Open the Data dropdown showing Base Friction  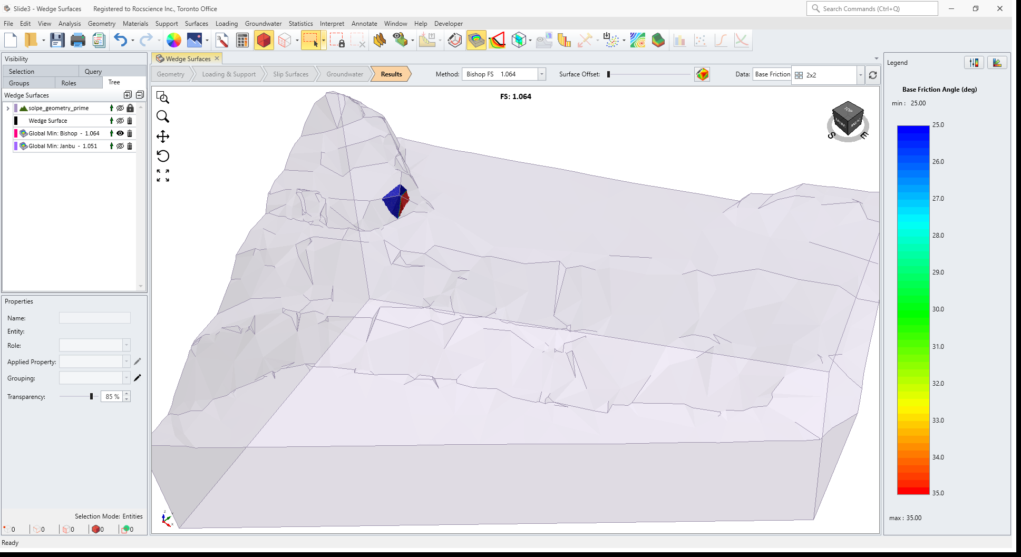772,74
